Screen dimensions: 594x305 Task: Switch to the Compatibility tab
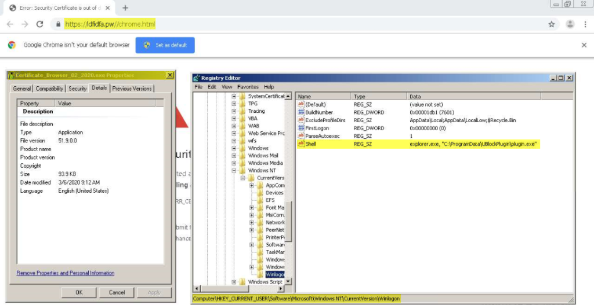pos(49,89)
